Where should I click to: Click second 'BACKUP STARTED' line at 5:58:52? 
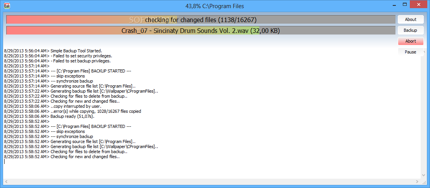click(68, 126)
